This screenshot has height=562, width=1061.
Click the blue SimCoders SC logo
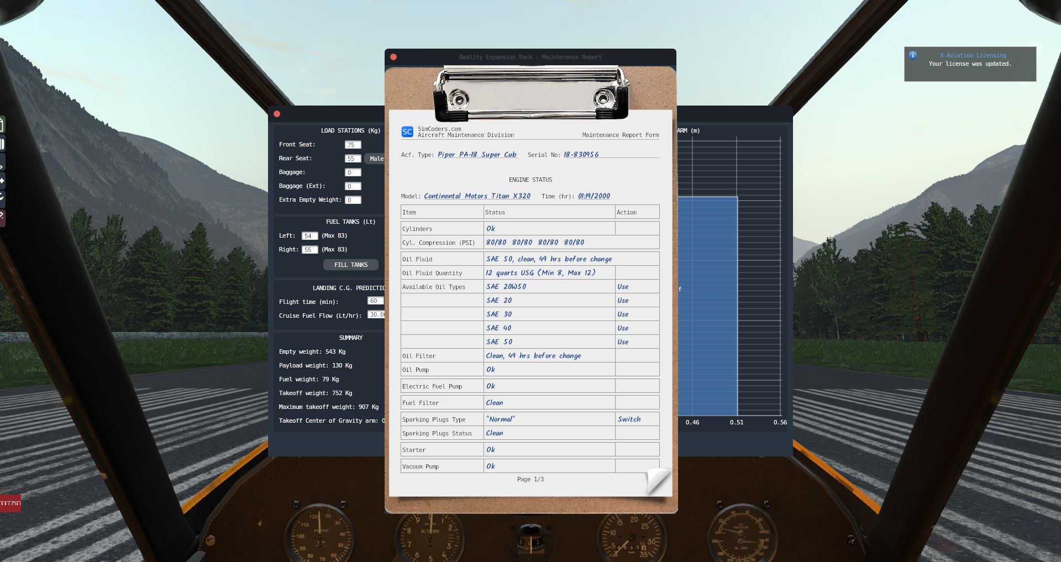coord(407,132)
